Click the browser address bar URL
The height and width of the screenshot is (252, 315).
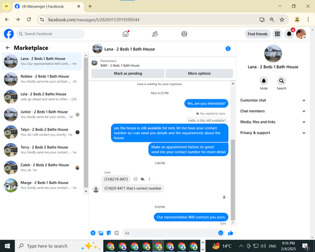tap(94, 20)
